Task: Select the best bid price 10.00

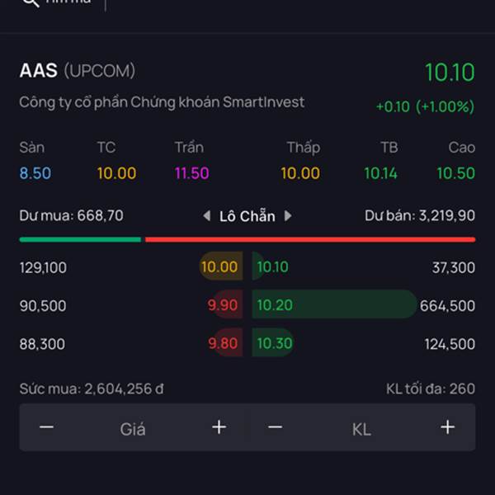Action: (219, 267)
